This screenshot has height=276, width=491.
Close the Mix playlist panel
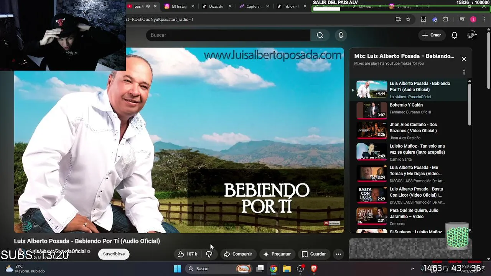[x=464, y=59]
